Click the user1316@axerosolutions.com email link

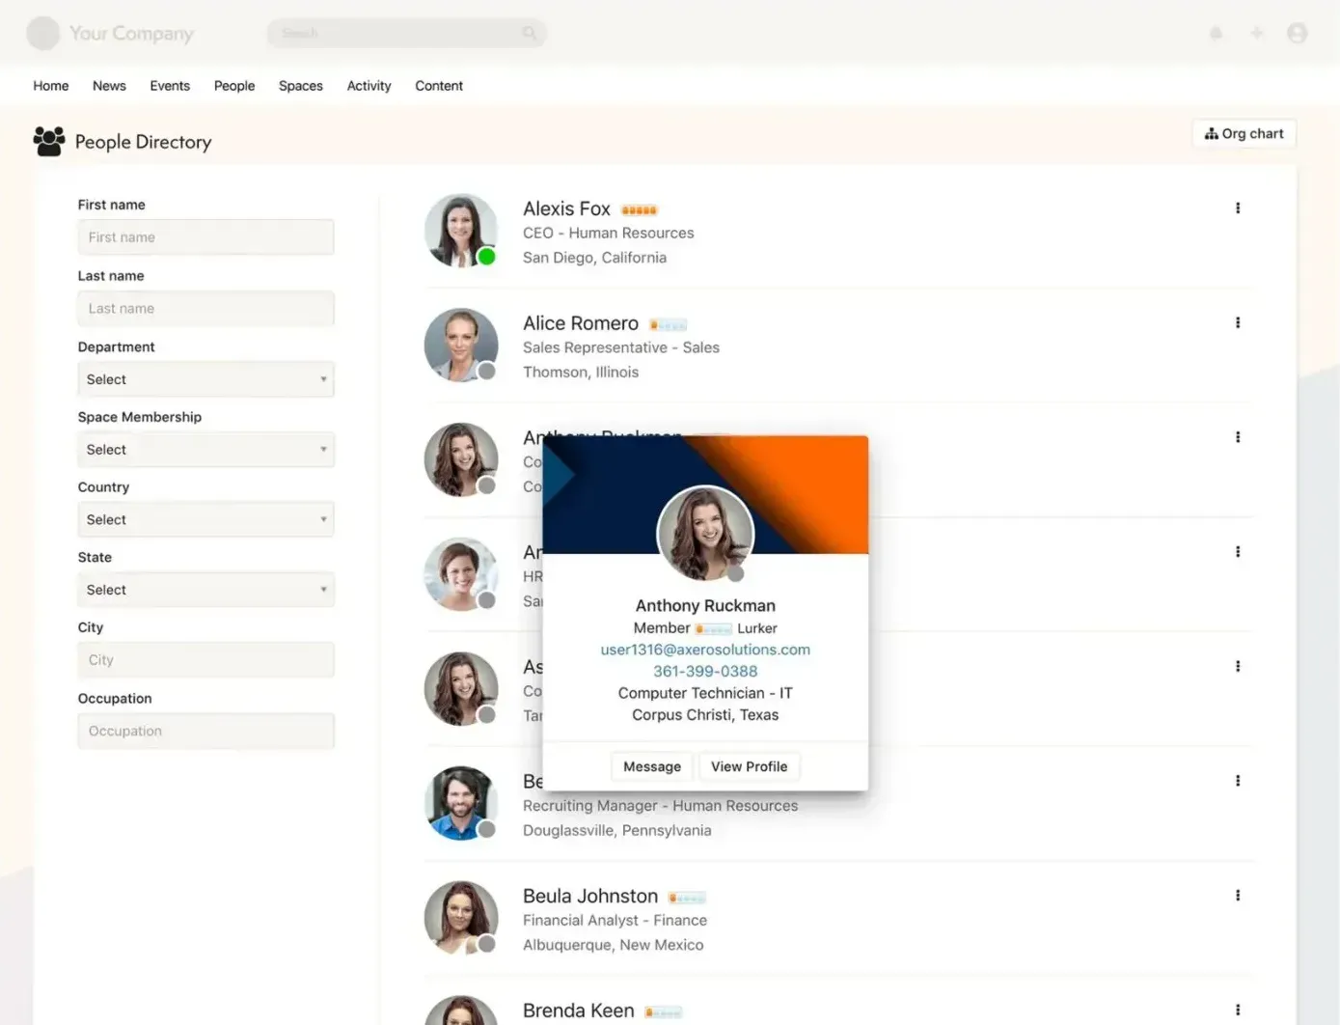click(x=705, y=650)
